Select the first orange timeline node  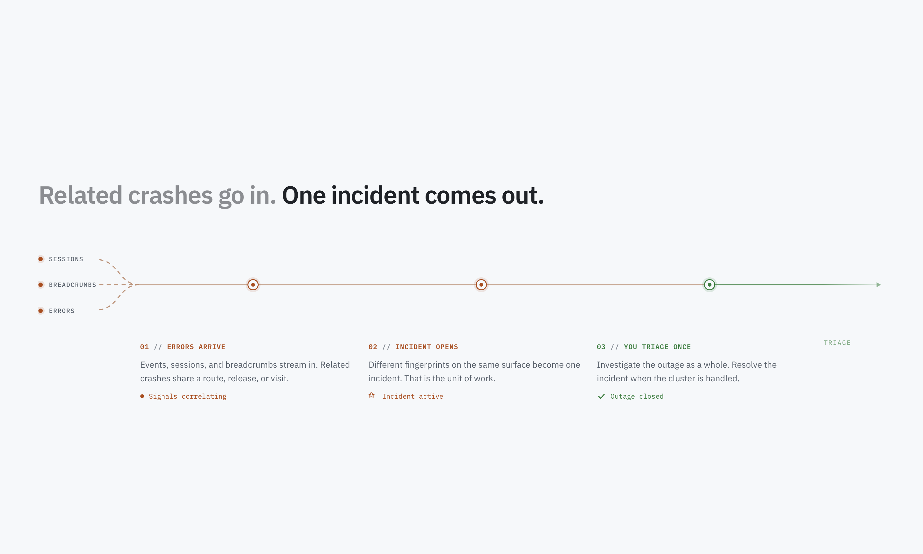click(x=253, y=285)
